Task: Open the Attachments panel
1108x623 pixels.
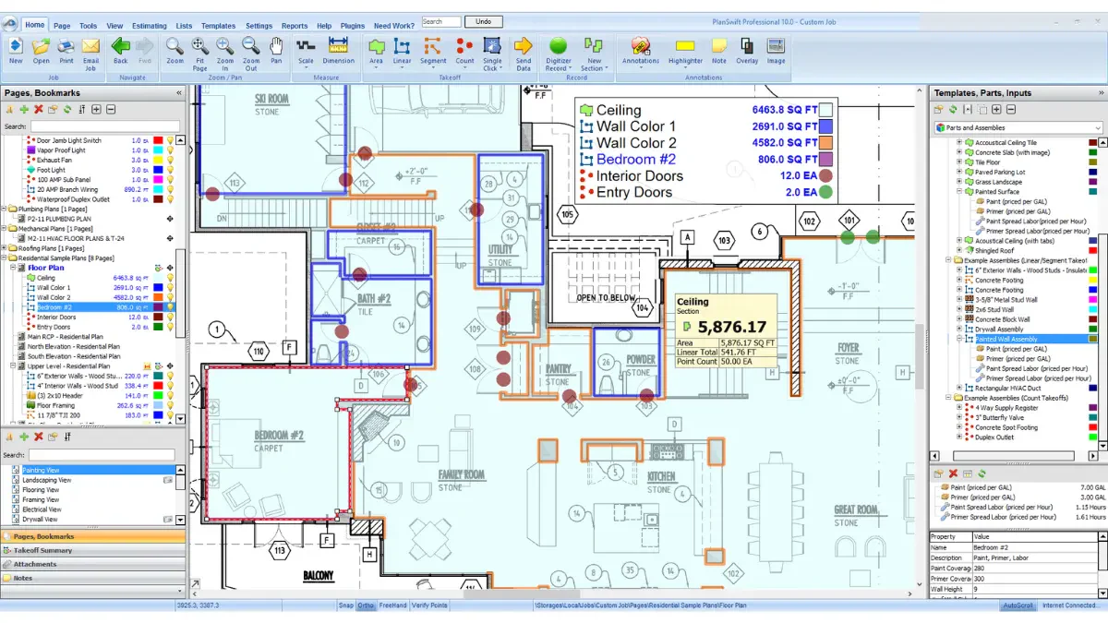Action: [x=92, y=564]
